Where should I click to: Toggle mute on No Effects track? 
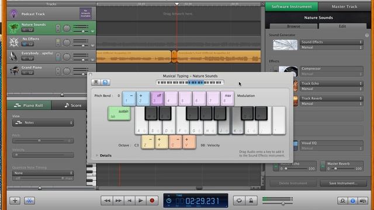click(x=24, y=44)
